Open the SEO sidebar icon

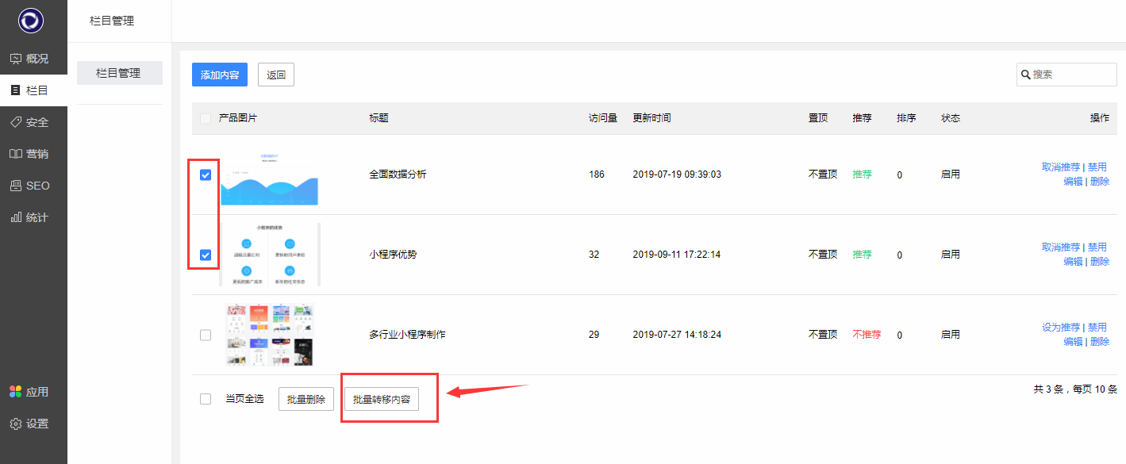(16, 186)
